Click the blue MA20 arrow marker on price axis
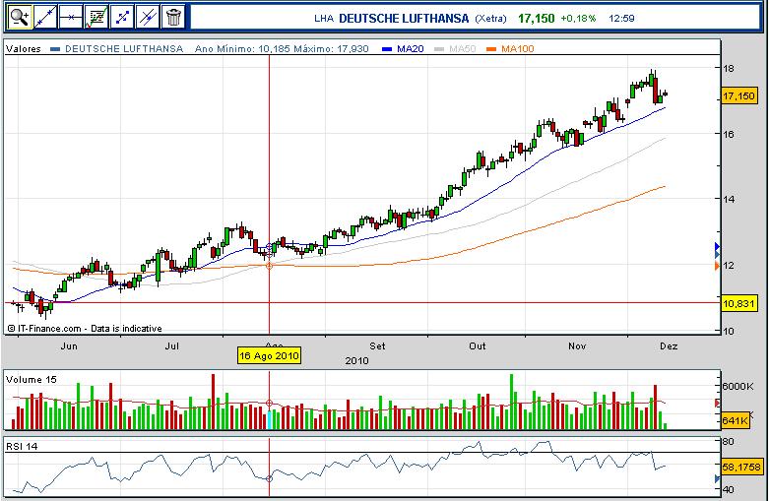The width and height of the screenshot is (770, 501). coord(718,246)
